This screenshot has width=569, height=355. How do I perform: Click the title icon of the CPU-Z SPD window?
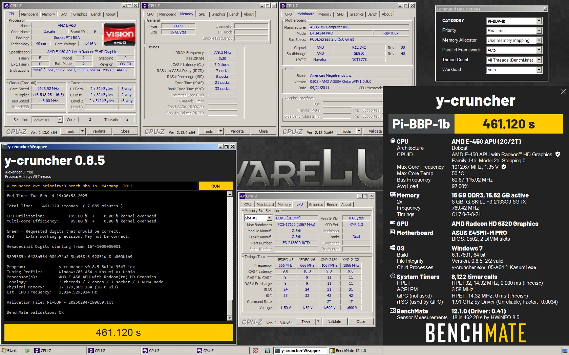click(242, 196)
